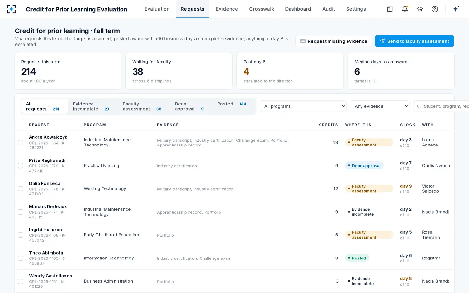Open the Settings tab

tap(356, 9)
